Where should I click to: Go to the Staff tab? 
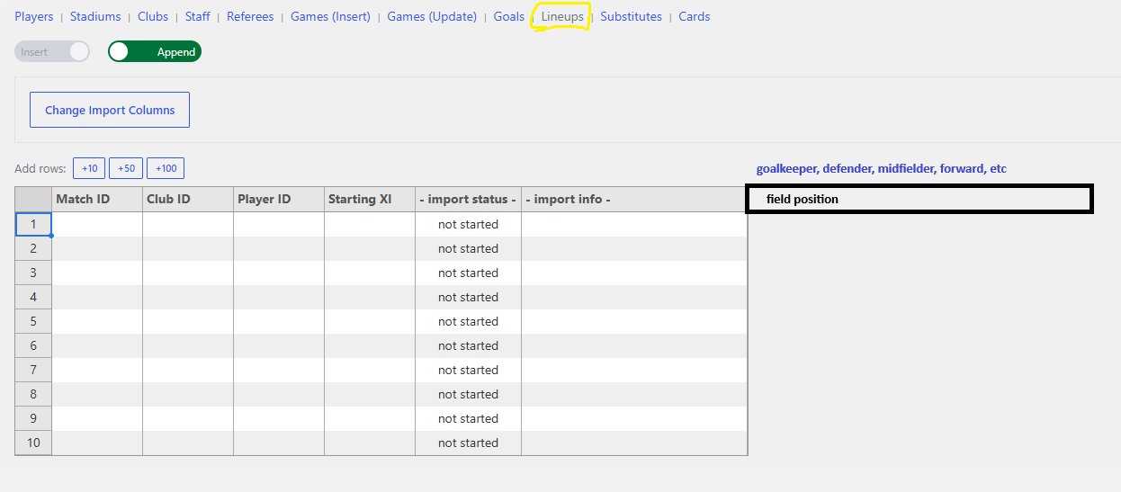coord(198,16)
